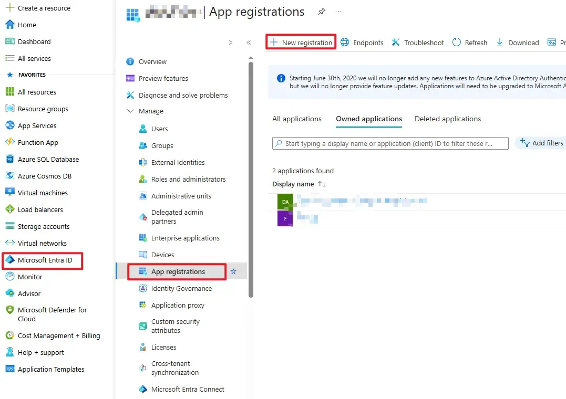Viewport: 566px width, 399px height.
Task: Pin the App registrations blade
Action: pos(321,12)
